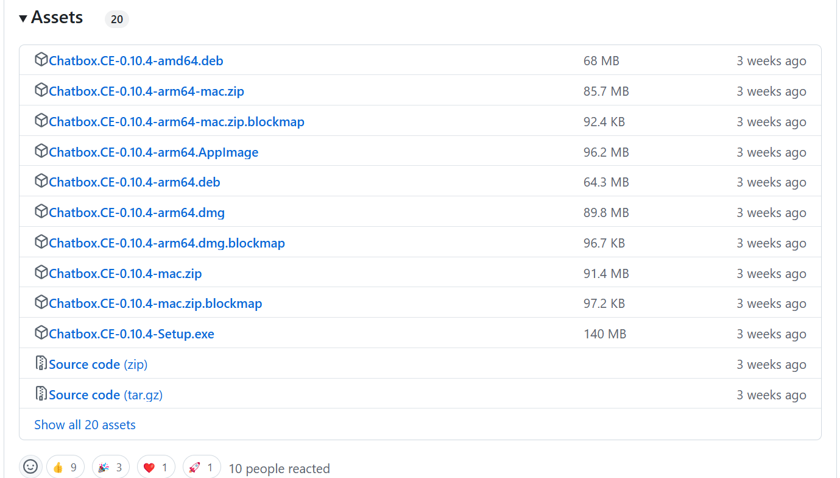Download Chatbox.CE-0.10.4-mac.zip
The width and height of the screenshot is (840, 478).
click(x=125, y=274)
